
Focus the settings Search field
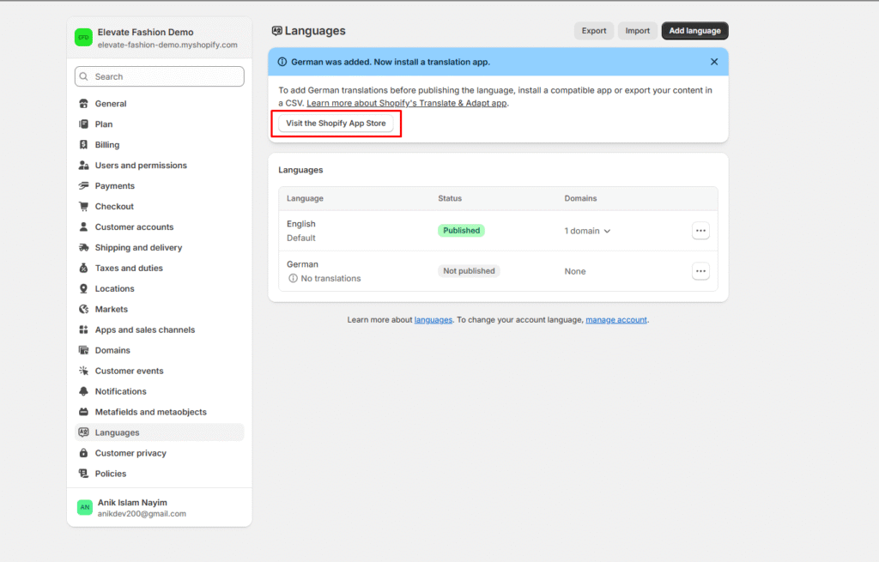pyautogui.click(x=159, y=76)
